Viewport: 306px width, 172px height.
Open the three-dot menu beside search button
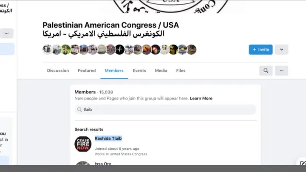pyautogui.click(x=281, y=70)
